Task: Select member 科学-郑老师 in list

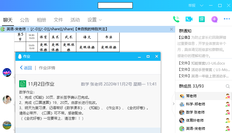Action: (x=195, y=104)
